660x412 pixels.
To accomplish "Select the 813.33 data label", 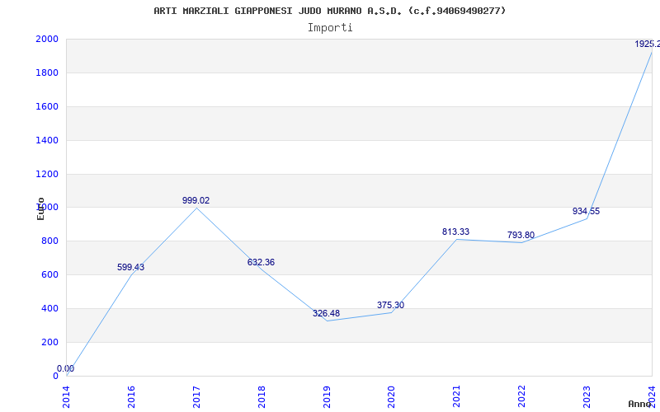I will tap(456, 232).
